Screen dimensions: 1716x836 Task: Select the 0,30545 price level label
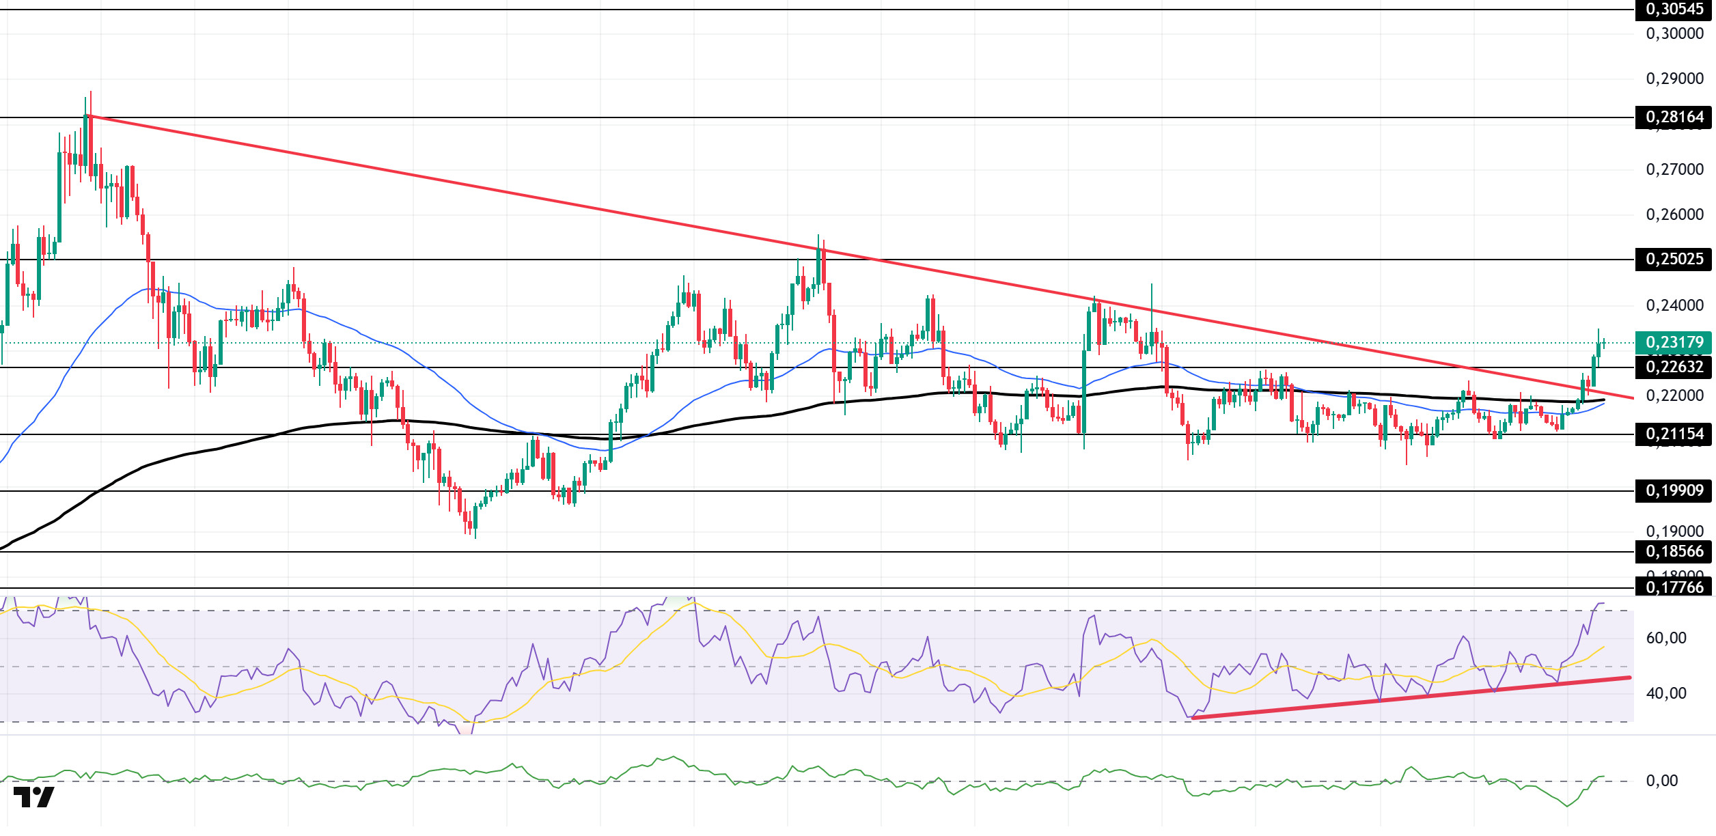point(1675,10)
